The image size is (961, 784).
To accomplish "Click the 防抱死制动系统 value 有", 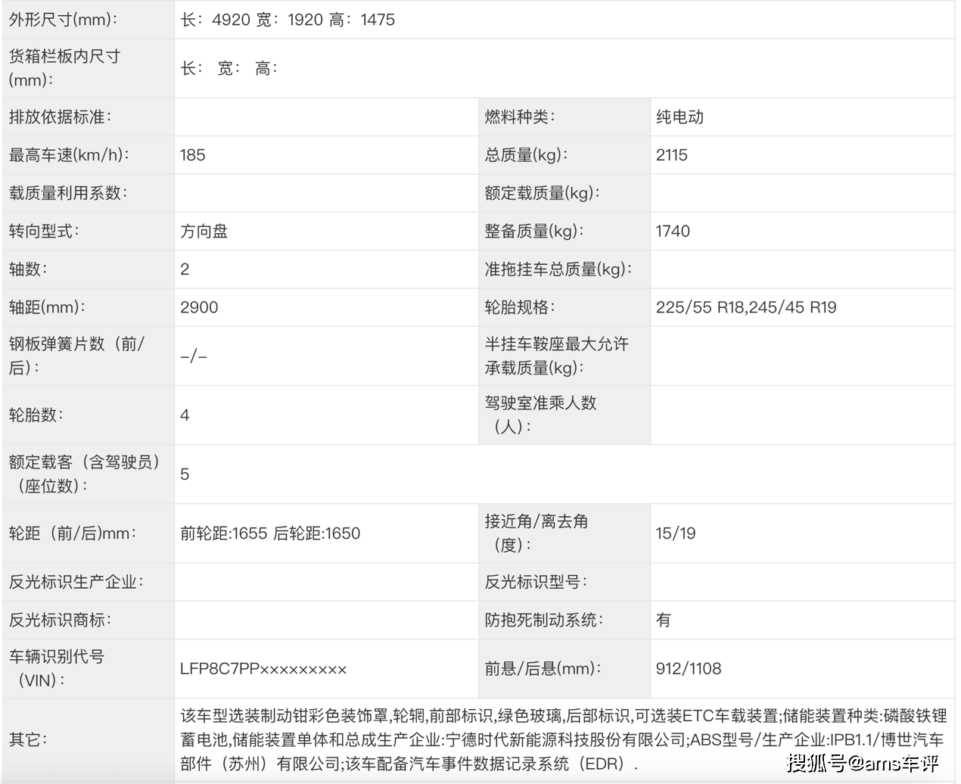I will 664,621.
